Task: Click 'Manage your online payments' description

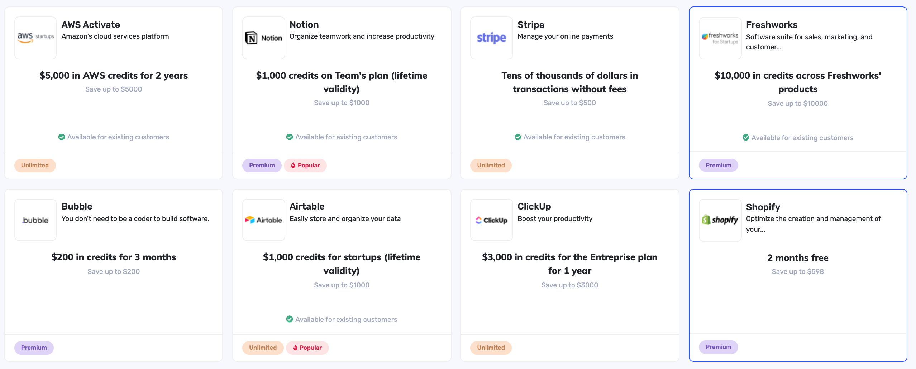Action: (x=565, y=36)
